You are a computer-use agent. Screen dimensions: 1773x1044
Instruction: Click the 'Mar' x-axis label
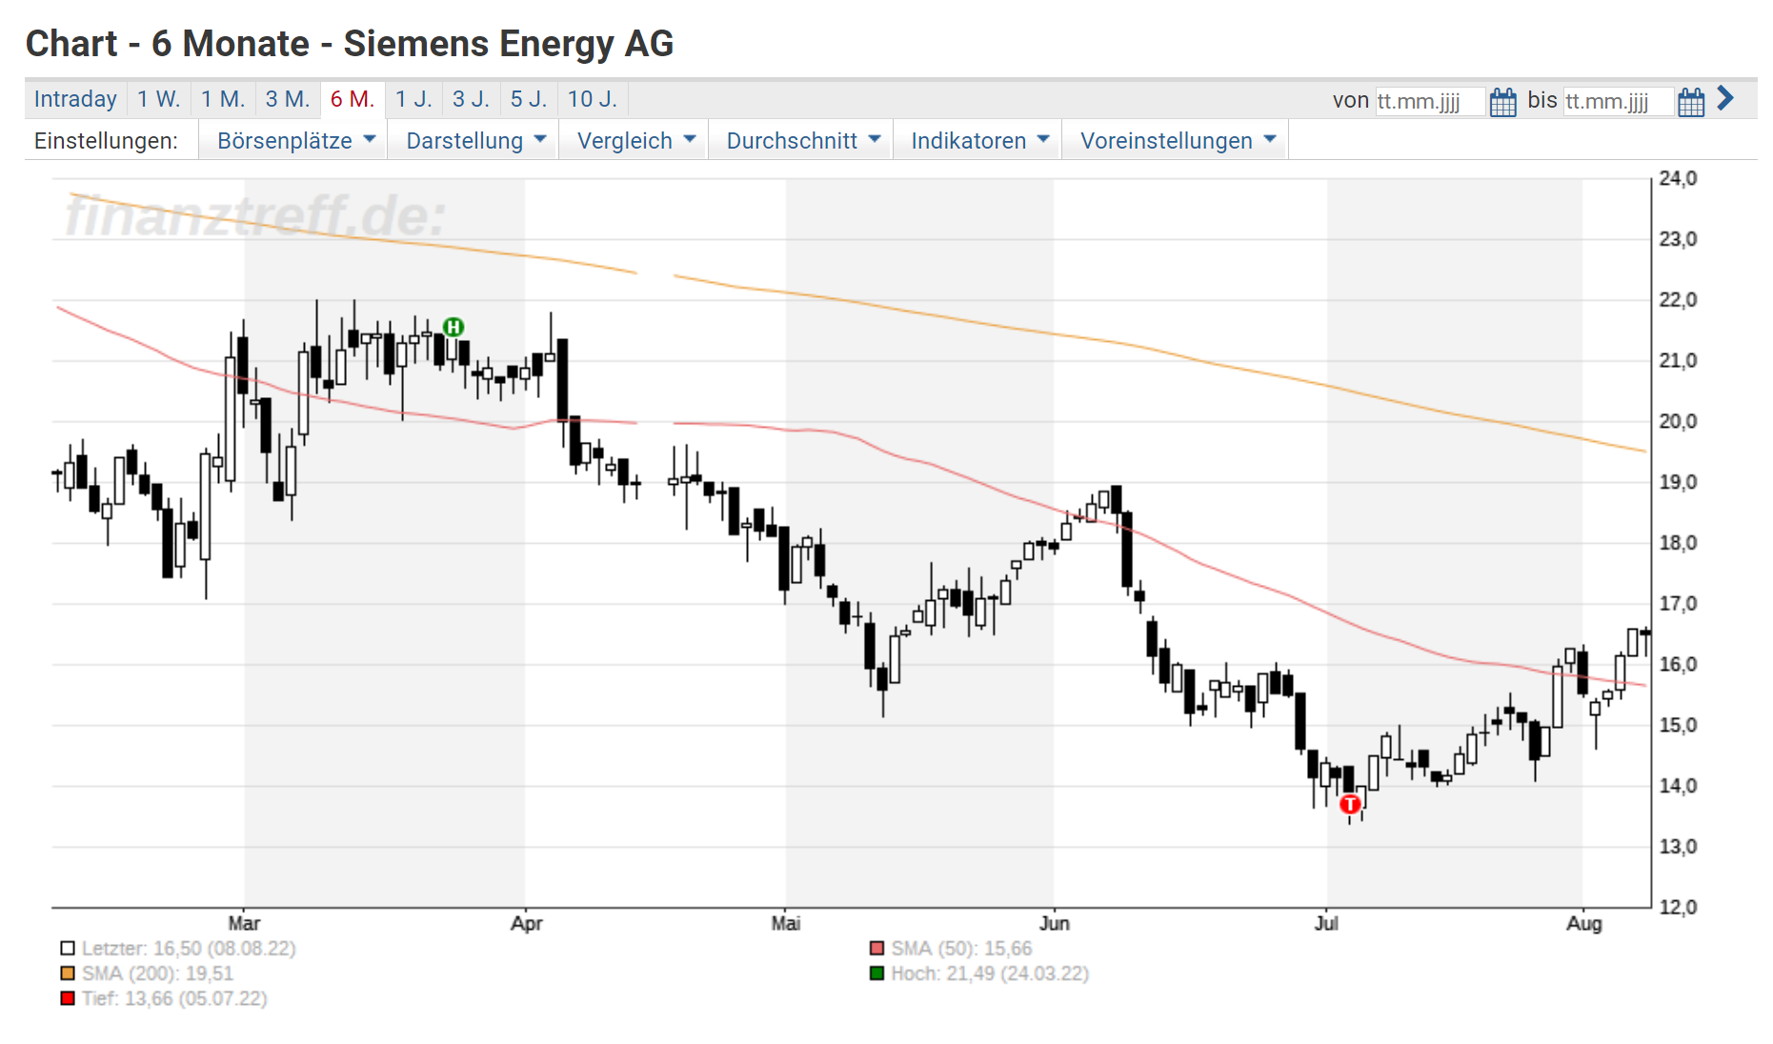244,922
